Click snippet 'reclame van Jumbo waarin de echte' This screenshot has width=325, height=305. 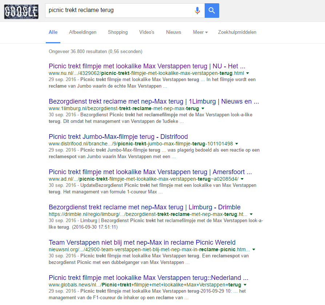tap(87, 86)
